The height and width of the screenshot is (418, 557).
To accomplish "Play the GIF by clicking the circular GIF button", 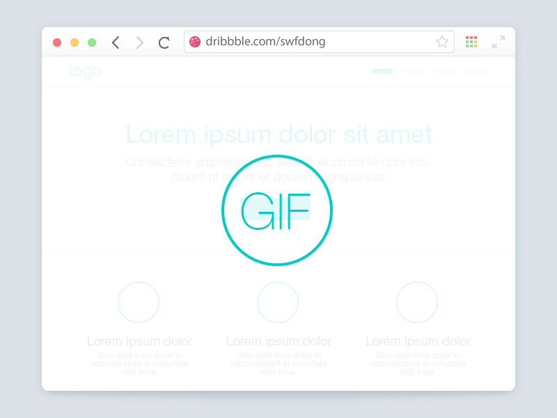I will click(x=277, y=210).
